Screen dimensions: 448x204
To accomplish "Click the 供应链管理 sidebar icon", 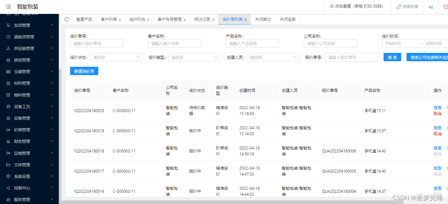I will point(8,48).
